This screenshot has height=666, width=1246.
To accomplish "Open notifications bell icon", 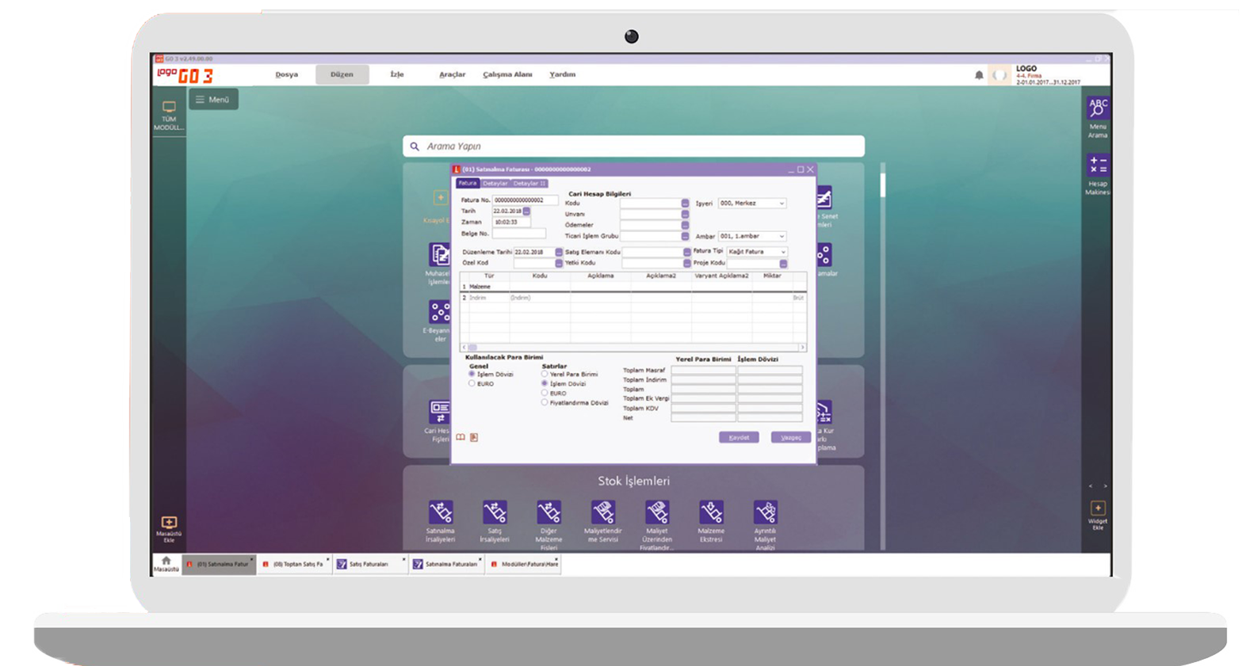I will click(x=979, y=75).
